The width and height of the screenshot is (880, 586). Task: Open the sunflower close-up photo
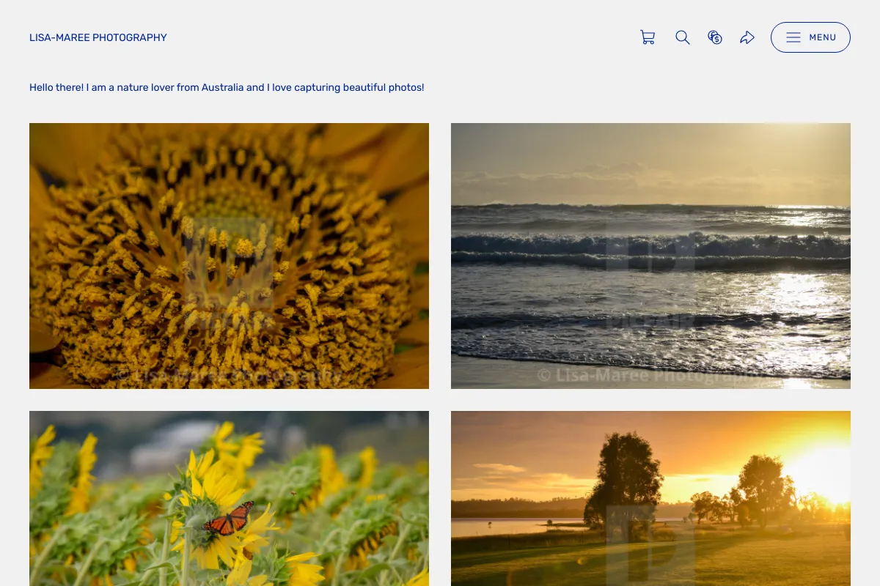click(x=229, y=256)
